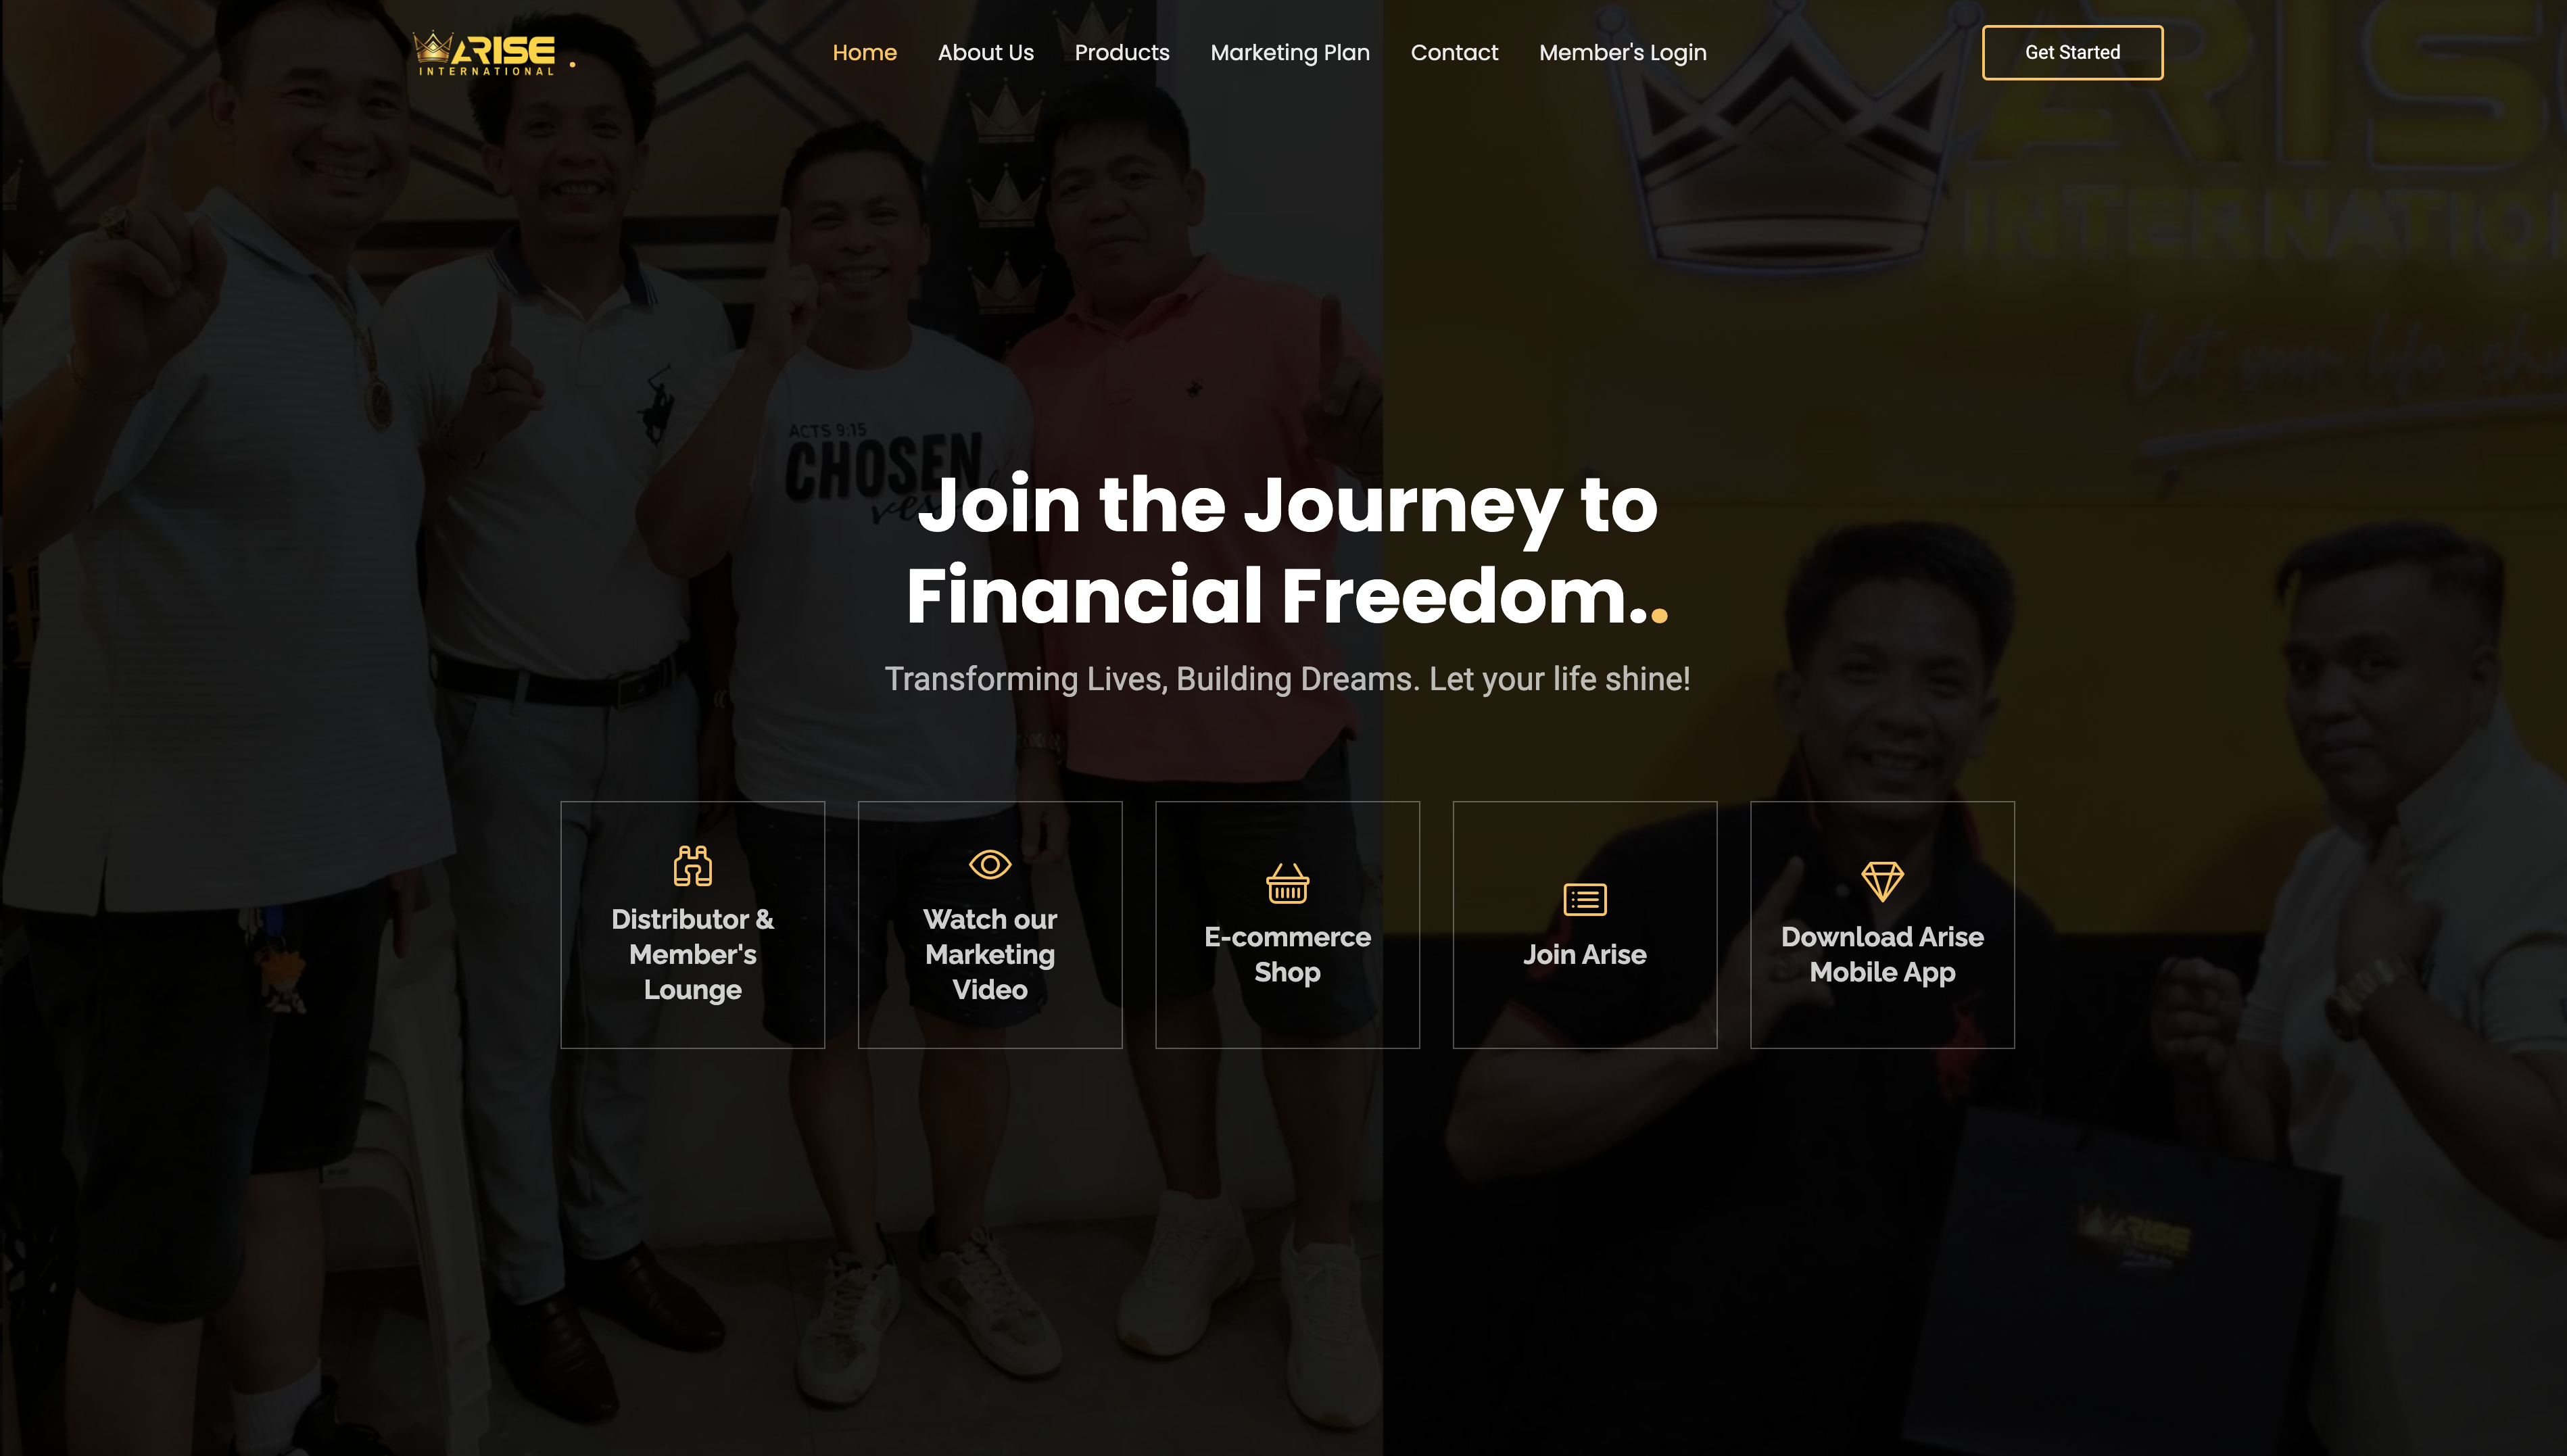The width and height of the screenshot is (2567, 1456).
Task: Click the list form icon above Join Arise
Action: click(1585, 899)
